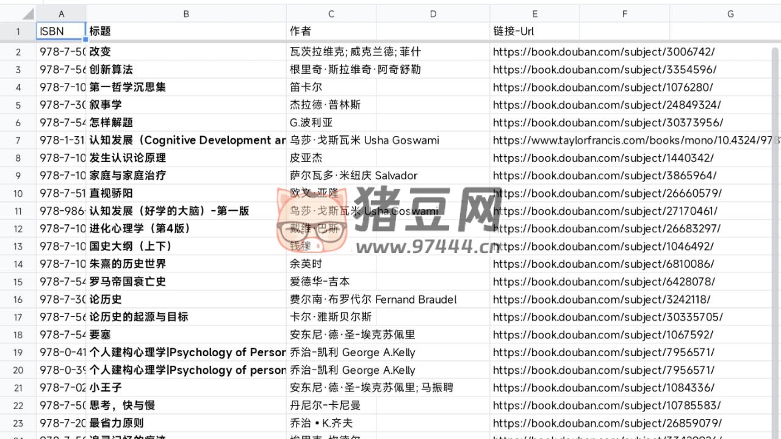Click empty cell F1 next to 链接-Url

624,31
